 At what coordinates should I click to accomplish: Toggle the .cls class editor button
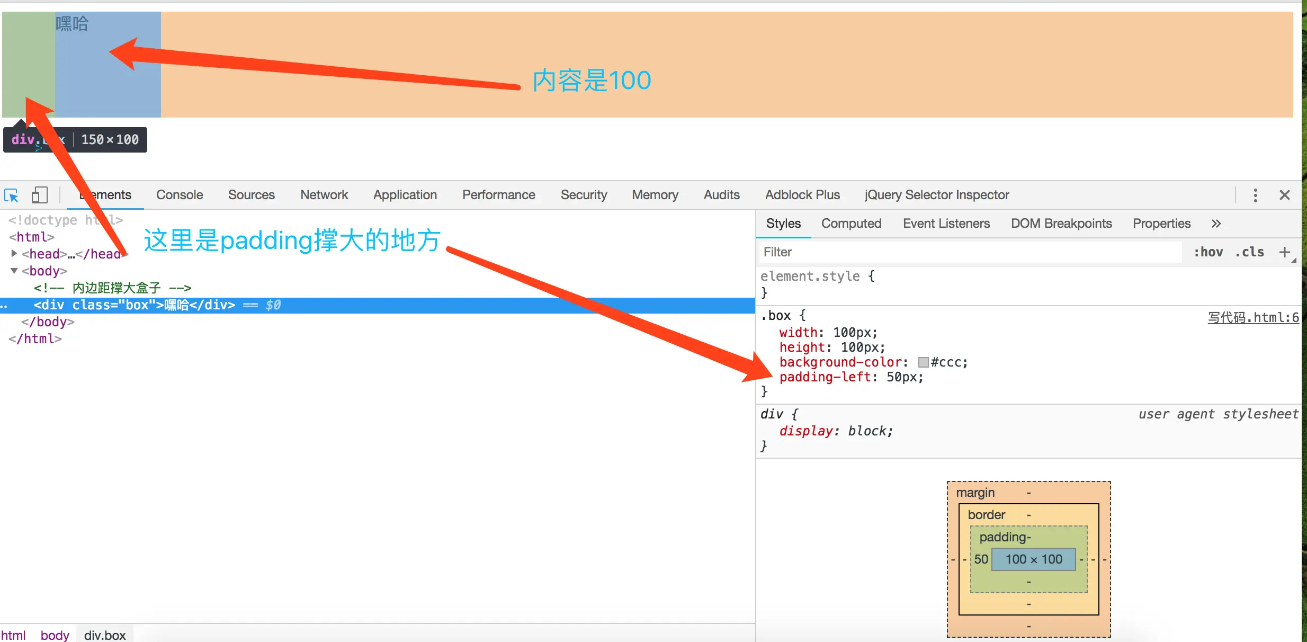pyautogui.click(x=1249, y=252)
